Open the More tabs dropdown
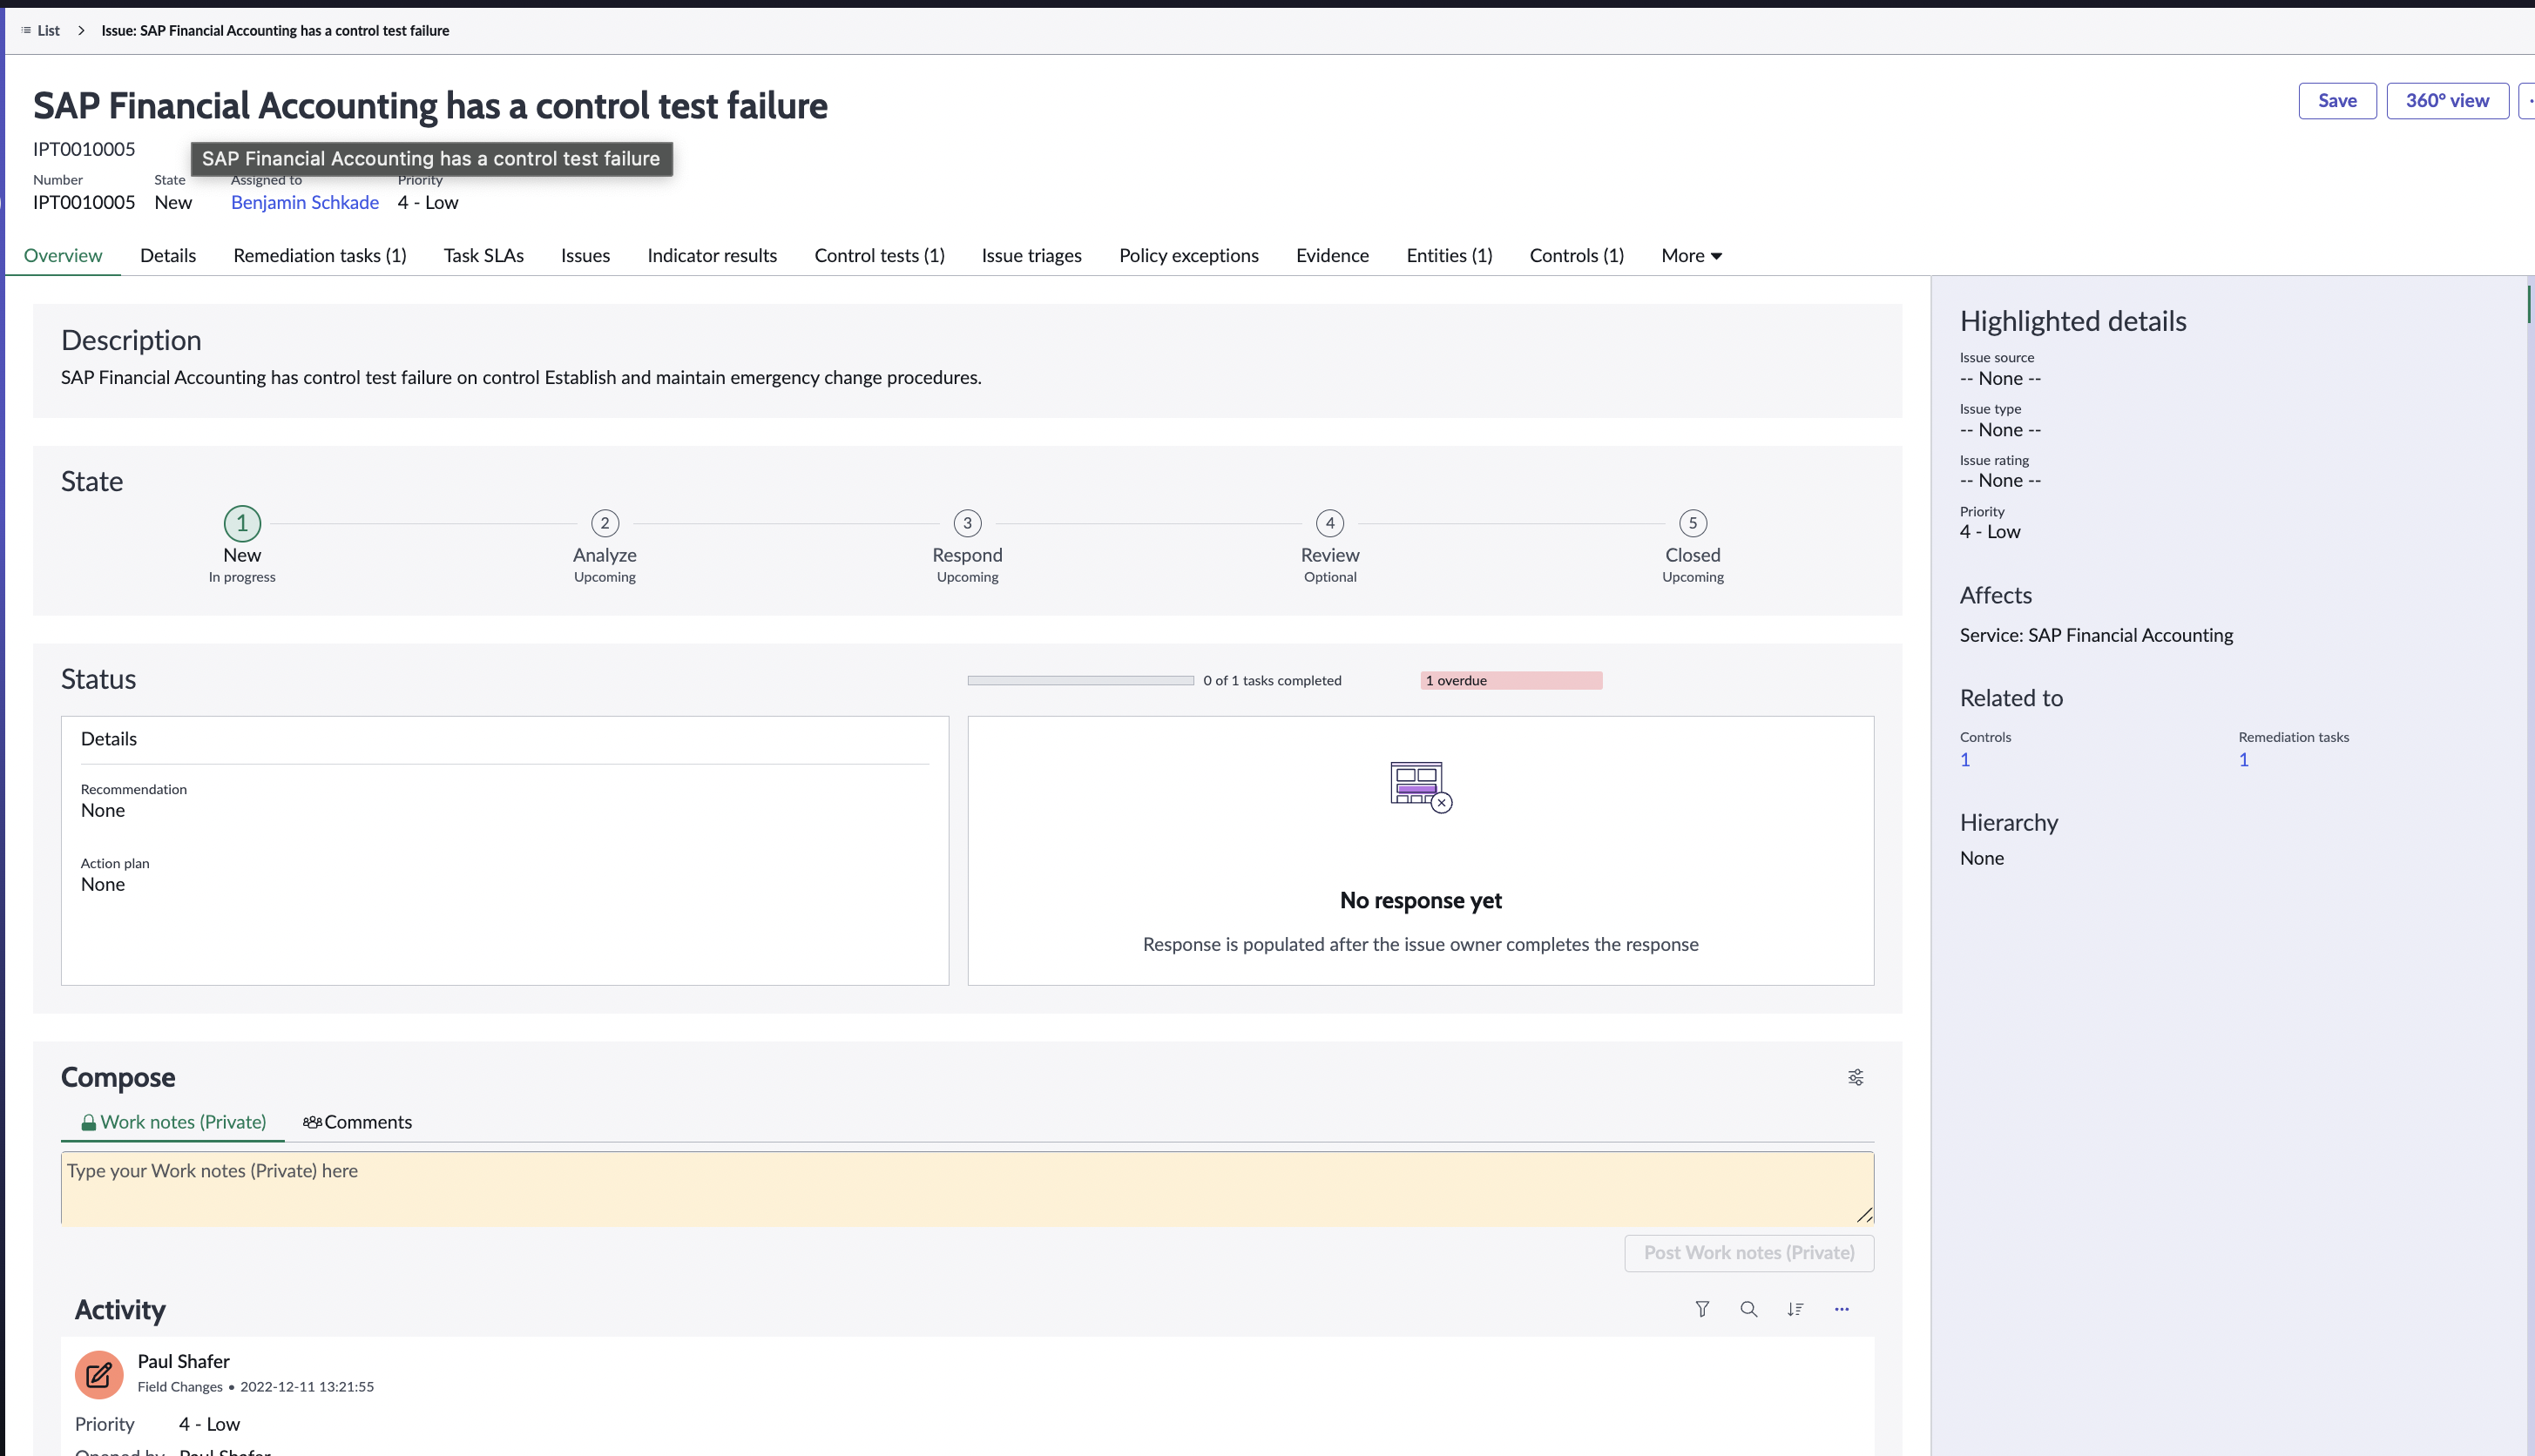 pyautogui.click(x=1691, y=255)
